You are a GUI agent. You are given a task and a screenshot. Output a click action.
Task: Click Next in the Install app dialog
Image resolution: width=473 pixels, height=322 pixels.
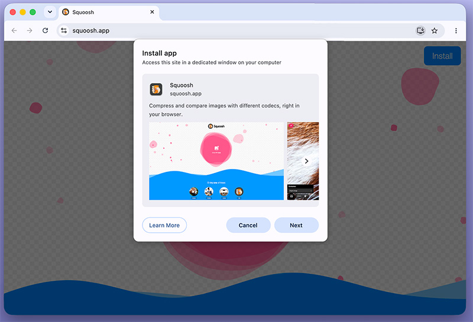pyautogui.click(x=296, y=225)
